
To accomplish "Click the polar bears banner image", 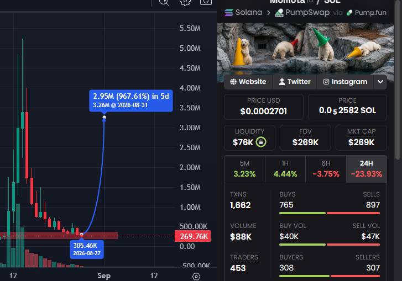I will click(305, 49).
